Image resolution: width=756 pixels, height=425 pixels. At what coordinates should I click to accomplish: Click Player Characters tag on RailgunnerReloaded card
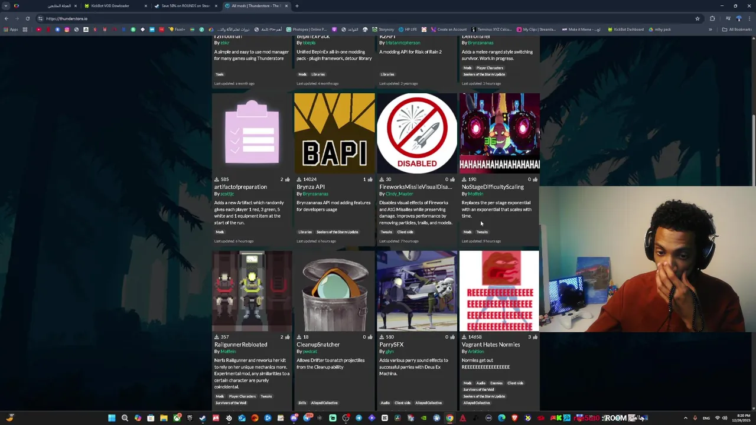point(242,397)
